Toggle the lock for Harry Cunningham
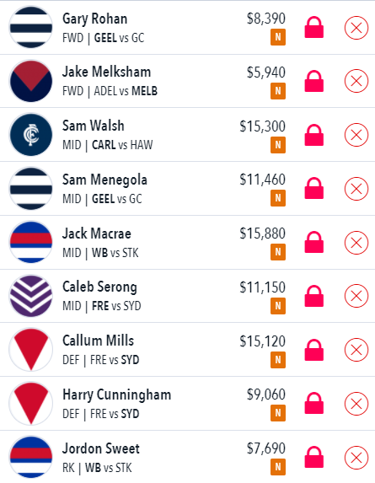The height and width of the screenshot is (483, 375). (x=314, y=403)
